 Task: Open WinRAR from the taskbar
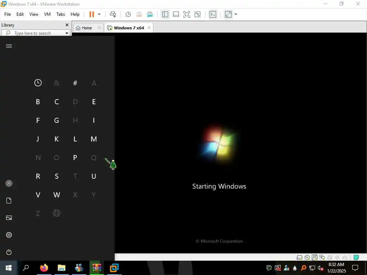(96, 268)
